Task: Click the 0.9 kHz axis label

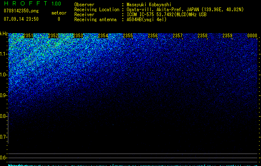Action: point(3,95)
